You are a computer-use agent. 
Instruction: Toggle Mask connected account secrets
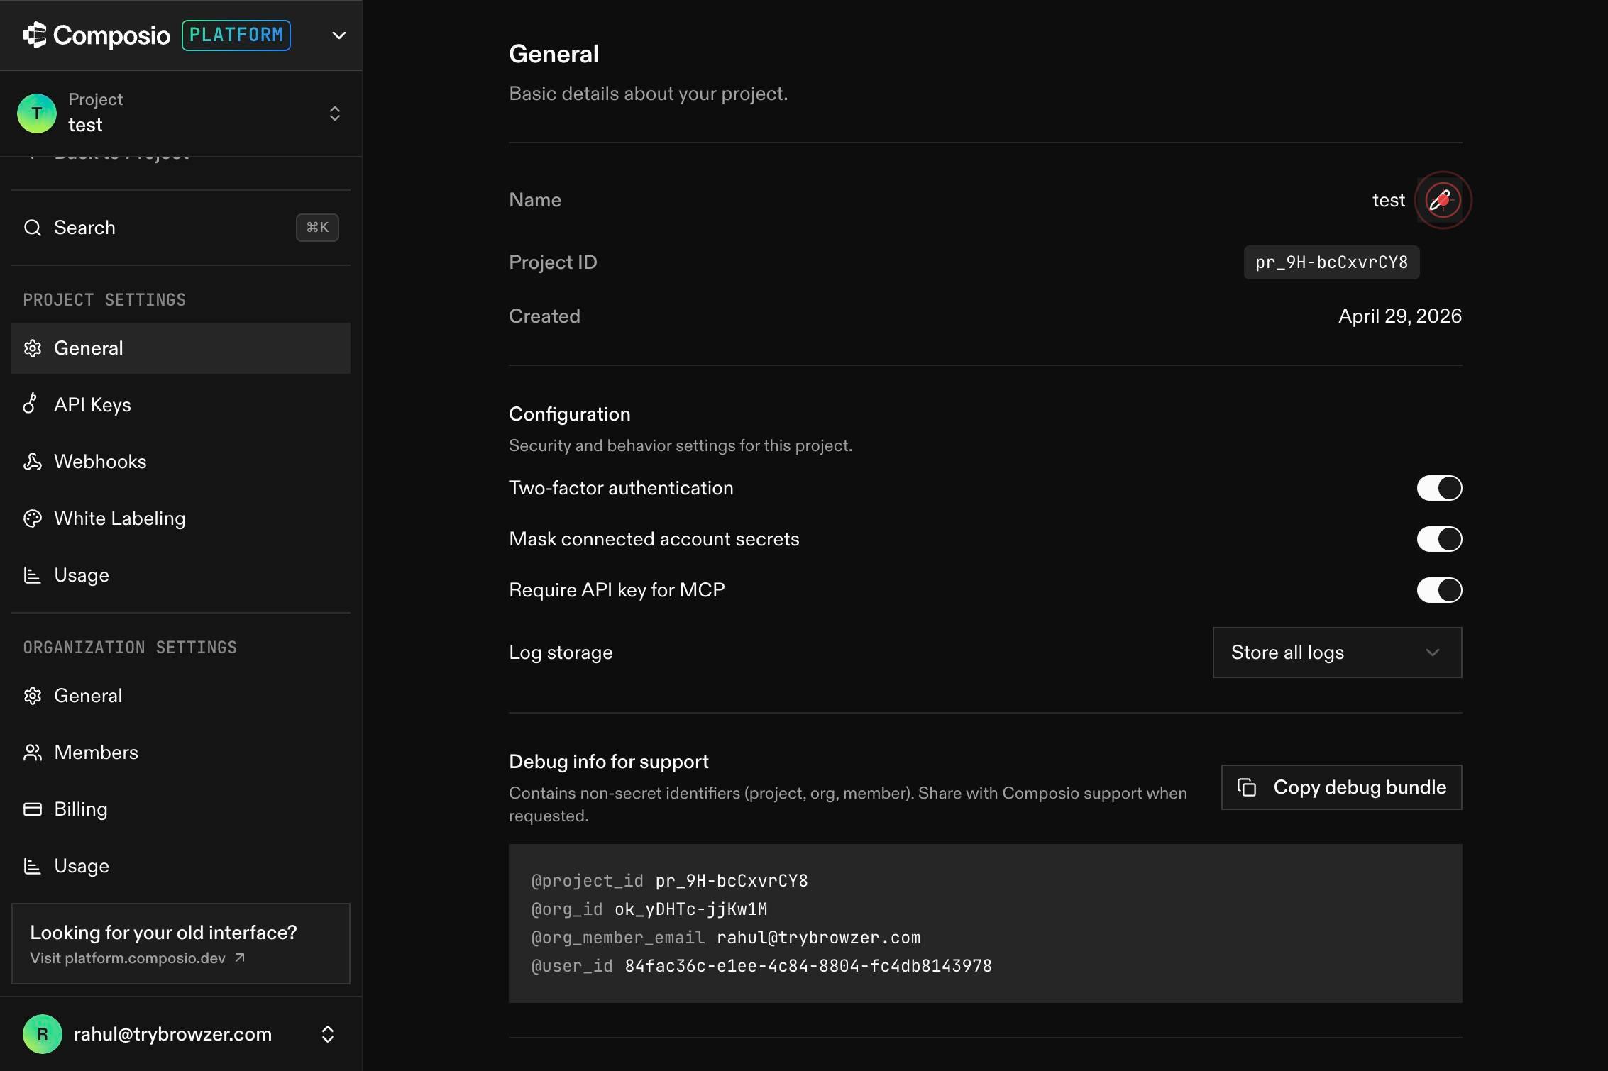pyautogui.click(x=1439, y=539)
